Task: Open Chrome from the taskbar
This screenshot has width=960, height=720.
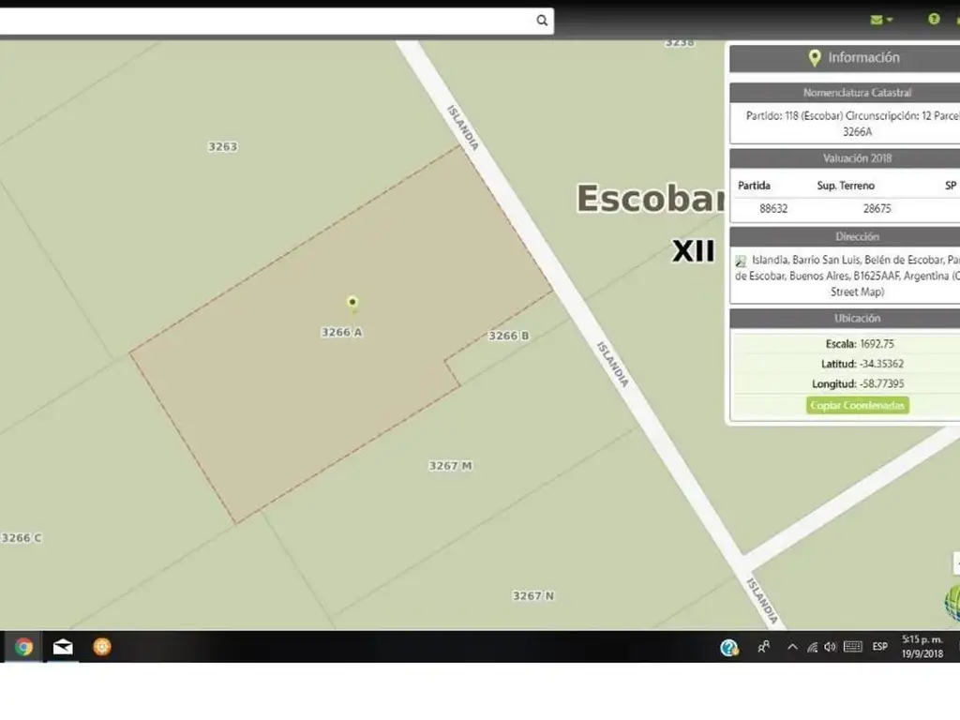Action: (x=23, y=647)
